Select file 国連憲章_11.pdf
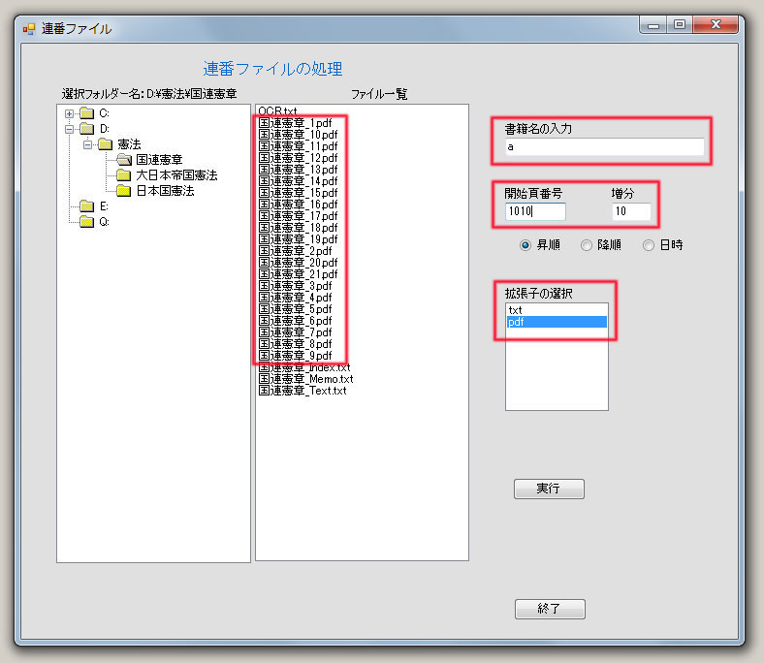764x663 pixels. (298, 146)
